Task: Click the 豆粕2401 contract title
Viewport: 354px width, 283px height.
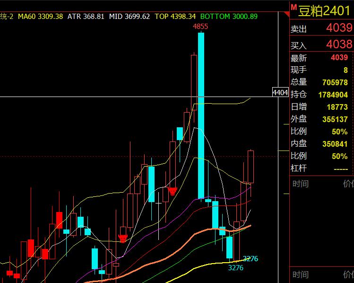Action: coord(325,10)
